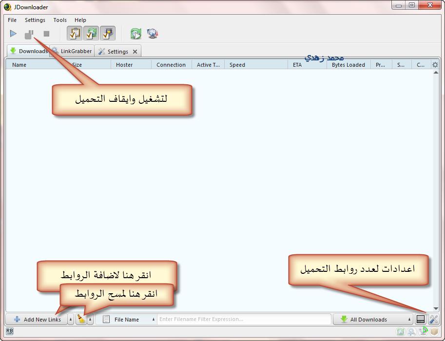This screenshot has height=341, width=445.
Task: Sort downloads by Bytes Loaded column
Action: pos(349,65)
